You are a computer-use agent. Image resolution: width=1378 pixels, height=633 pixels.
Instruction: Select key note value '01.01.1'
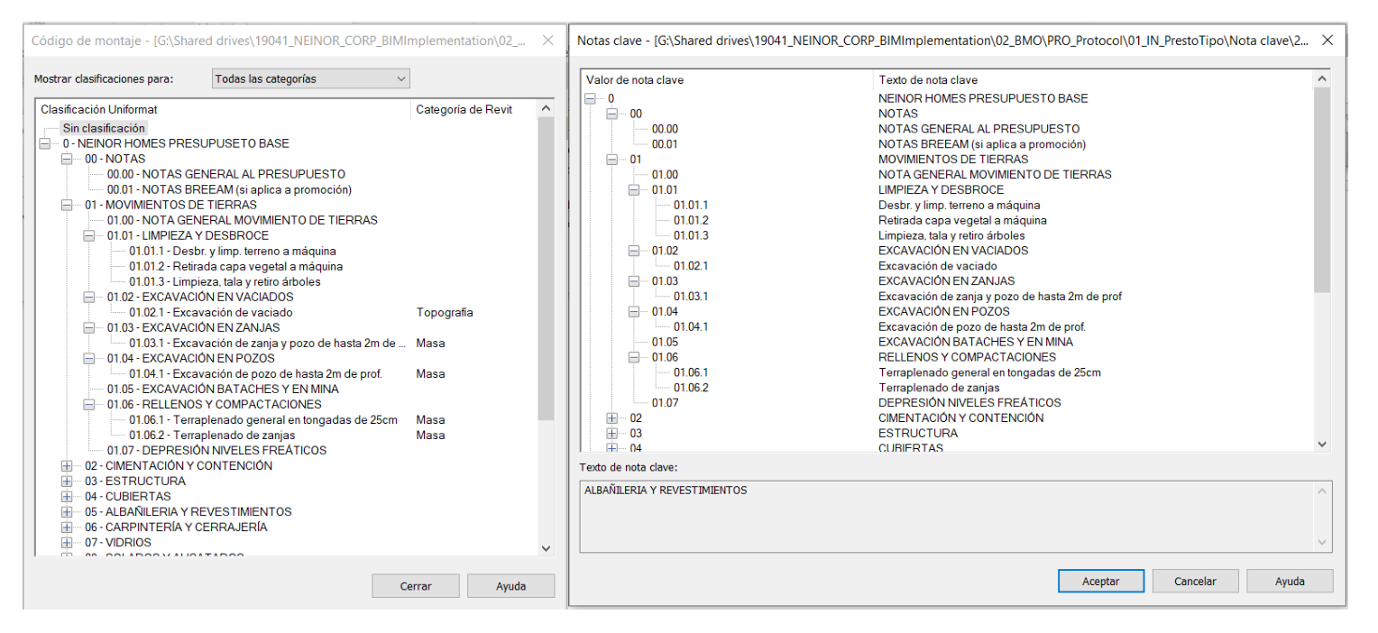point(691,206)
